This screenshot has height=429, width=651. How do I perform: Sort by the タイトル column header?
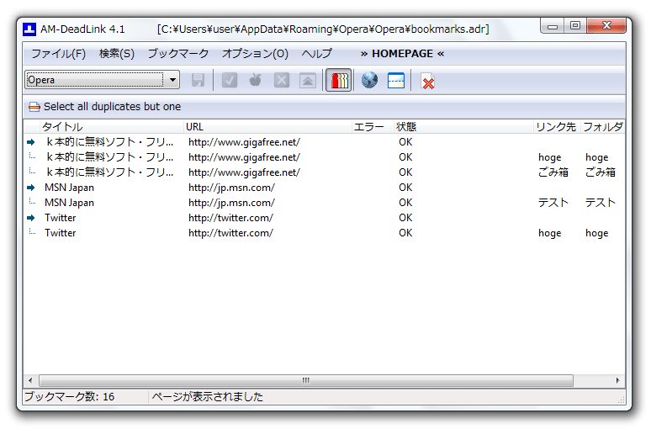click(112, 127)
